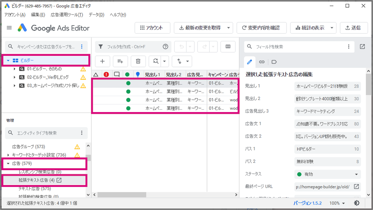Click the redo arrow button
This screenshot has width=373, height=210.
pyautogui.click(x=204, y=47)
